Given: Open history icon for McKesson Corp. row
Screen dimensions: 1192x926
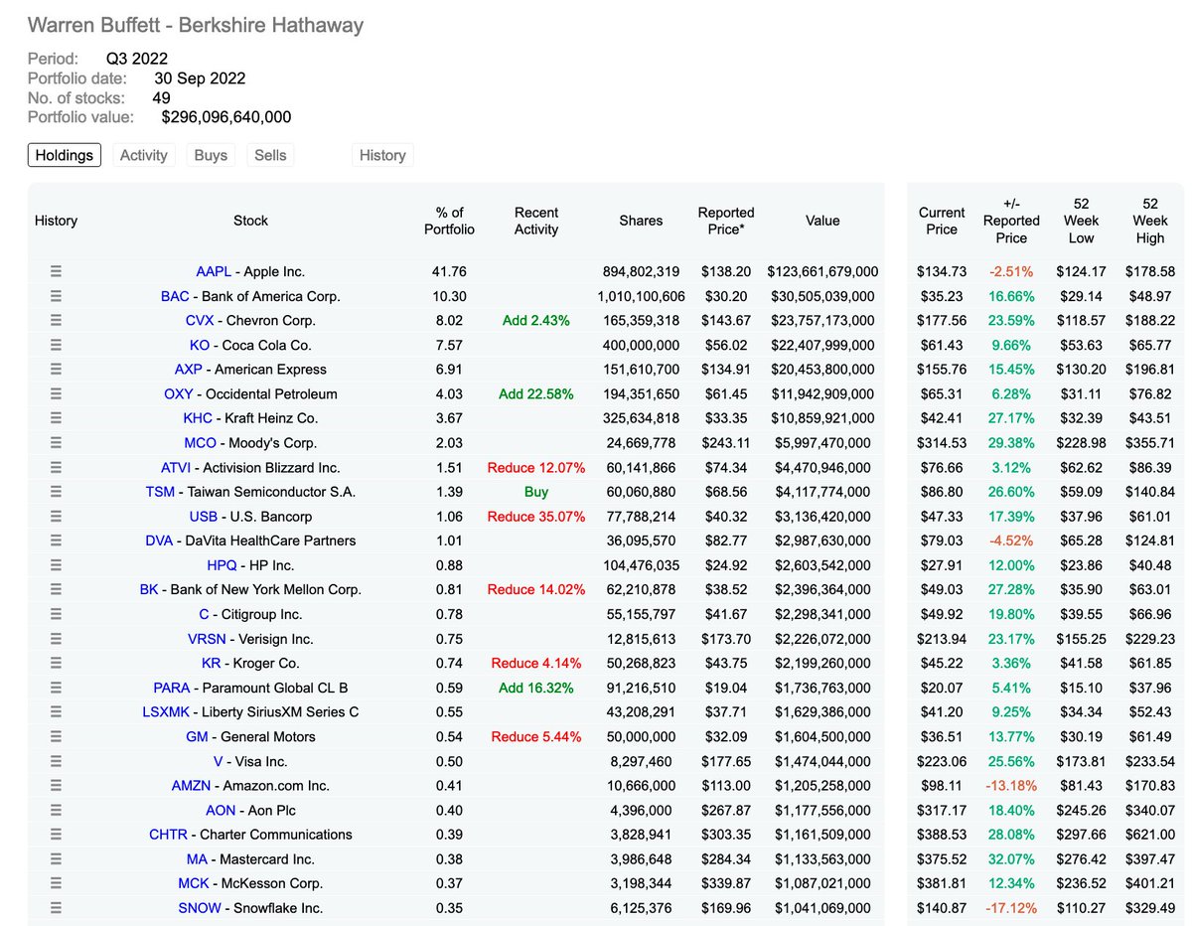Looking at the screenshot, I should pos(56,883).
